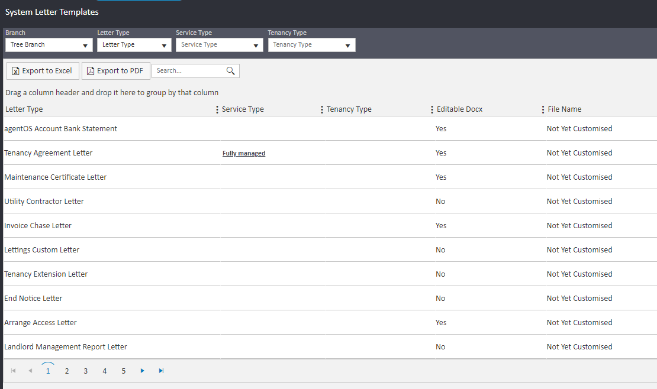This screenshot has height=389, width=657.
Task: Open Service Type column menu dots
Action: (321, 109)
